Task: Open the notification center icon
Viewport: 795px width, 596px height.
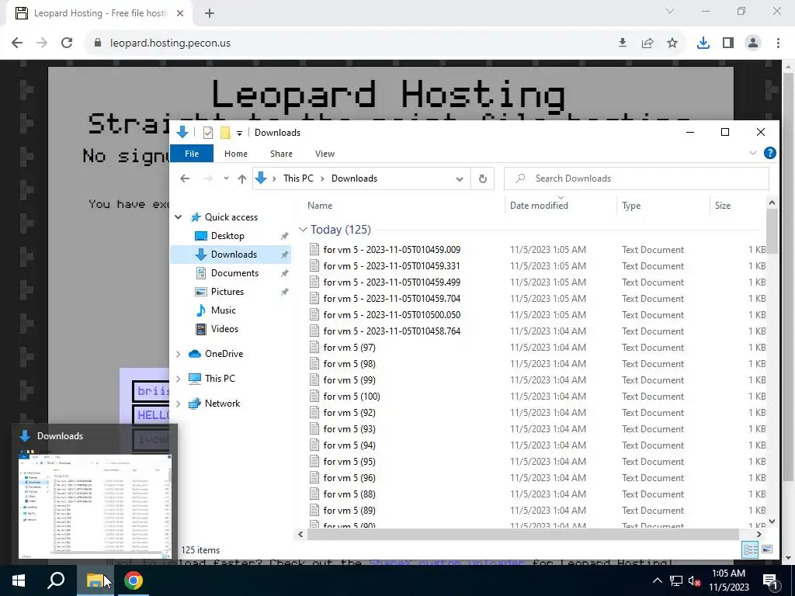Action: click(x=771, y=580)
